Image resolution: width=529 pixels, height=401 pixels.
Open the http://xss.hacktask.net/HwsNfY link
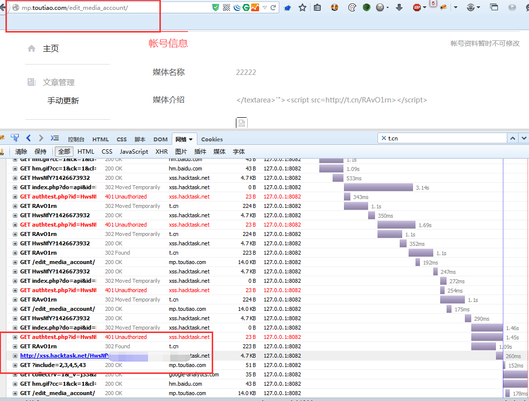[64, 356]
